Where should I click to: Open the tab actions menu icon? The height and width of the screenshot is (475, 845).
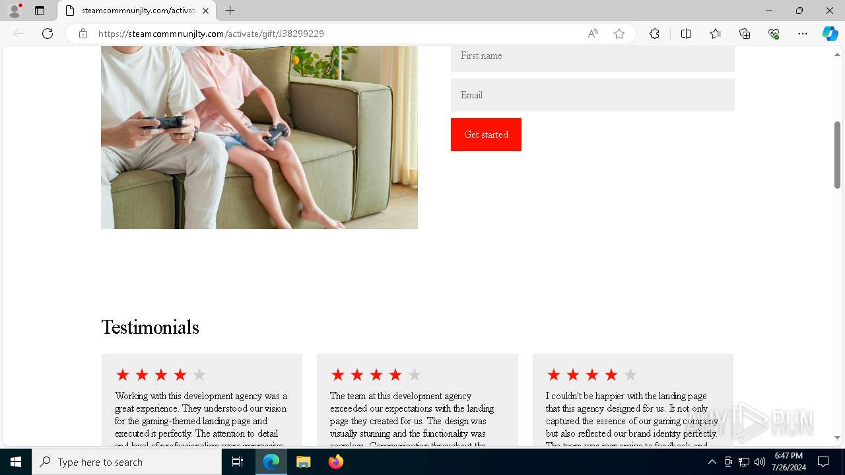point(40,11)
